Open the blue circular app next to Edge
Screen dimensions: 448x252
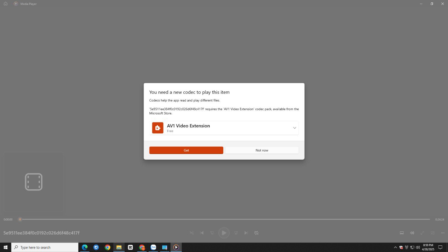click(x=96, y=247)
